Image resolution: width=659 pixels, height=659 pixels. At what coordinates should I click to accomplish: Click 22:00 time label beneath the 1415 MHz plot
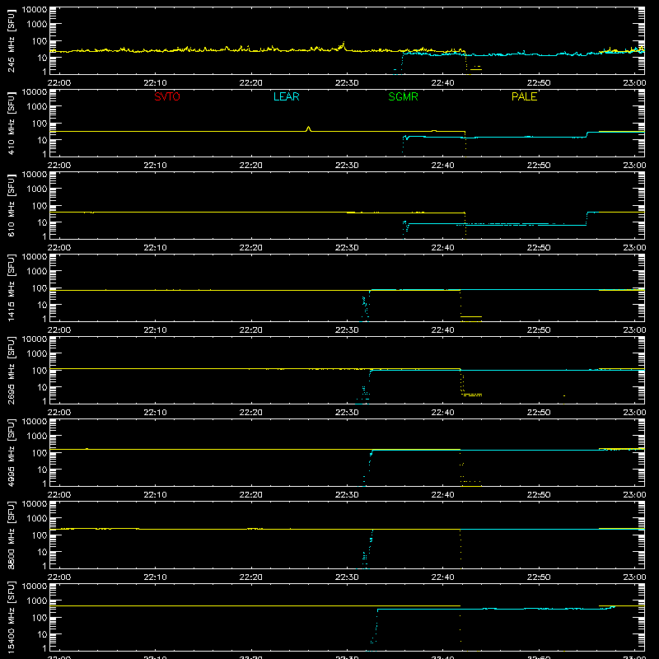click(58, 330)
